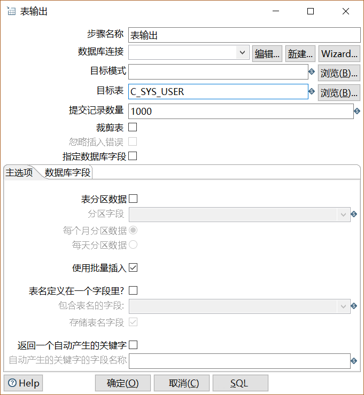The image size is (364, 395).
Task: Check the 指定数据库字段 checkbox
Action: point(133,156)
